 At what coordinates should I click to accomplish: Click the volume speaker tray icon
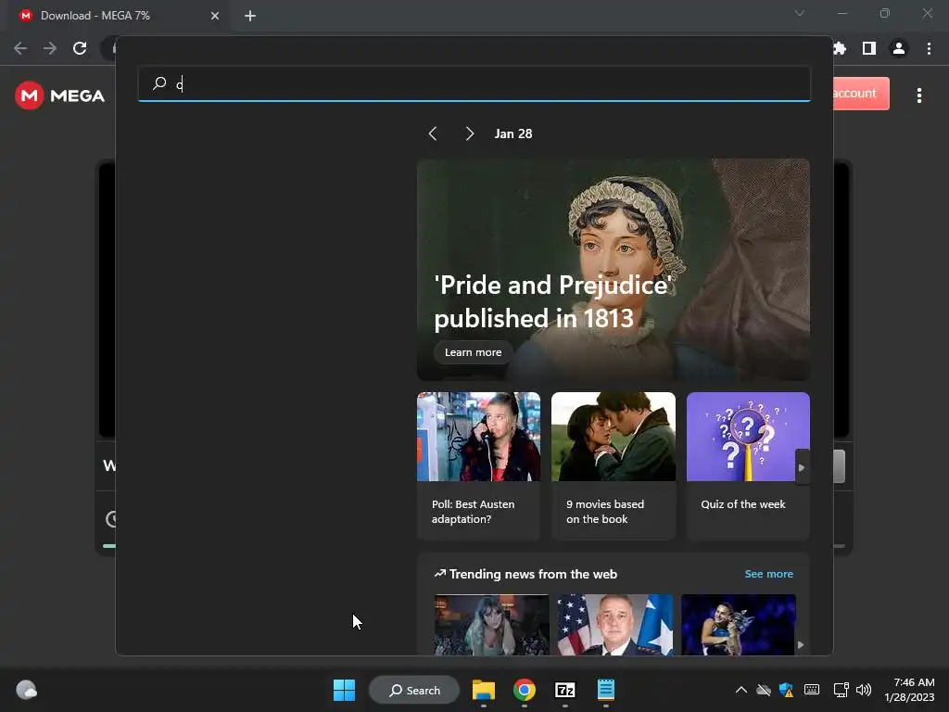pyautogui.click(x=864, y=690)
